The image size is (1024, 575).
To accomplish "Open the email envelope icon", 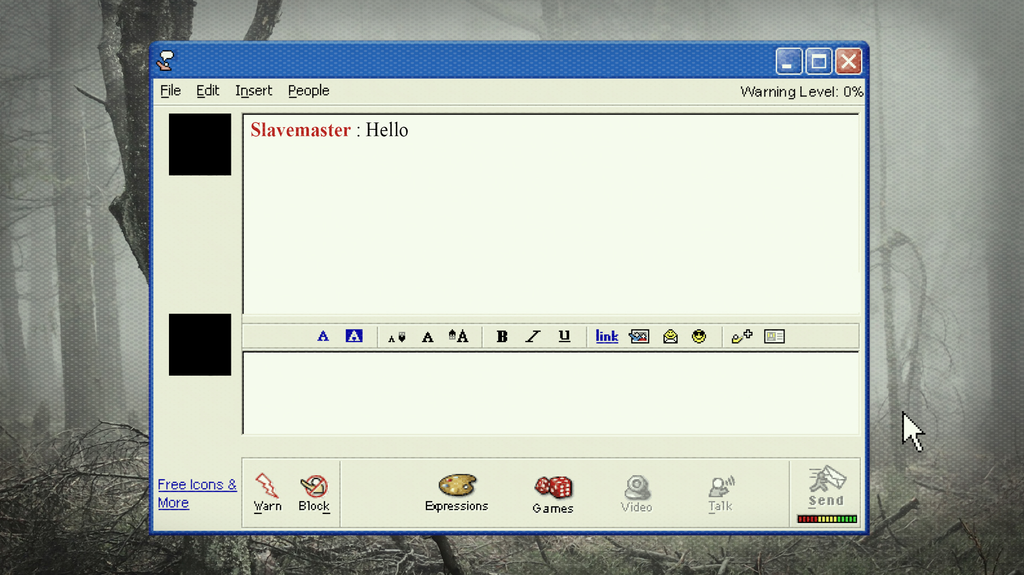I will [670, 336].
